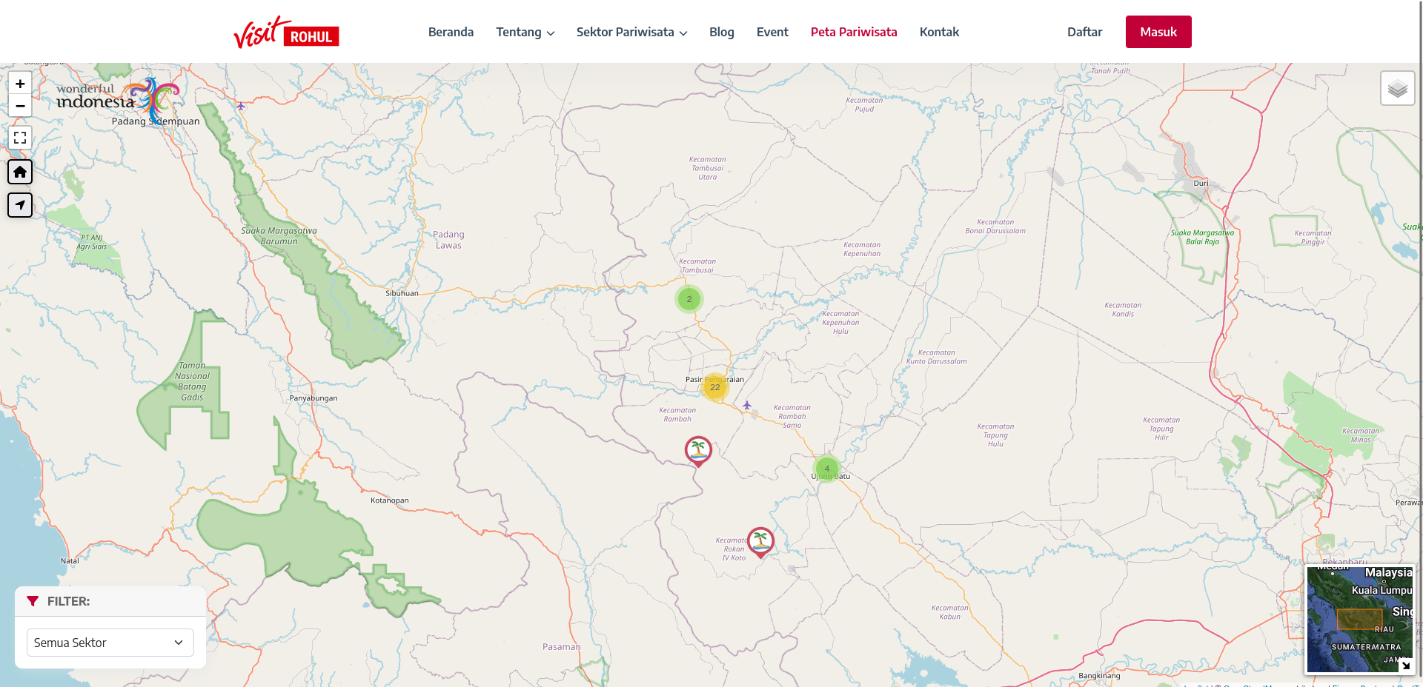
Task: Reset map to home view
Action: 20,172
